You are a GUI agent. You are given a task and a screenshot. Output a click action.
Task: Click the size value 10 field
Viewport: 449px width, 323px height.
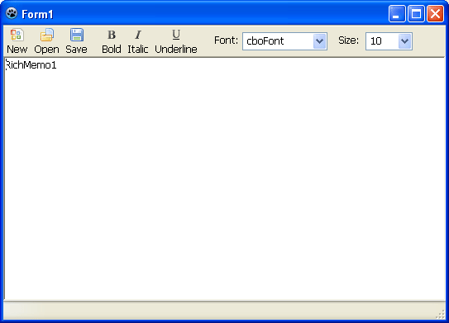click(x=382, y=41)
